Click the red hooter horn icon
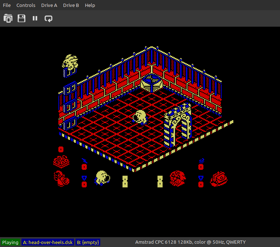 [x=62, y=179]
